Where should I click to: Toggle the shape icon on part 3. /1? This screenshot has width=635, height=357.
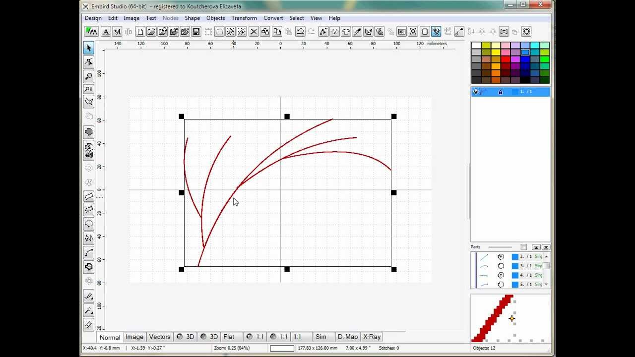coord(501,266)
